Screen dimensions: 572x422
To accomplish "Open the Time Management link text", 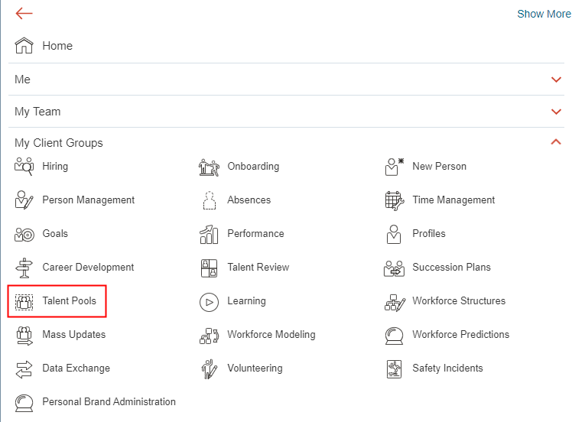I will [x=453, y=200].
